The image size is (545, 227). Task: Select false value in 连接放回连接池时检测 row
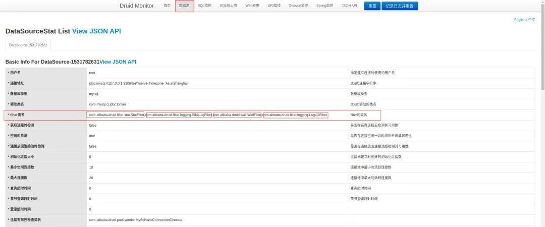[x=93, y=146]
